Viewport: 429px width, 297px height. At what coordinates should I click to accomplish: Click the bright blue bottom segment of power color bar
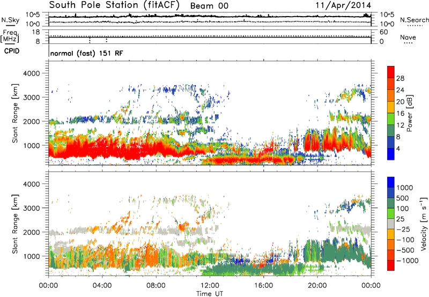[x=391, y=154]
